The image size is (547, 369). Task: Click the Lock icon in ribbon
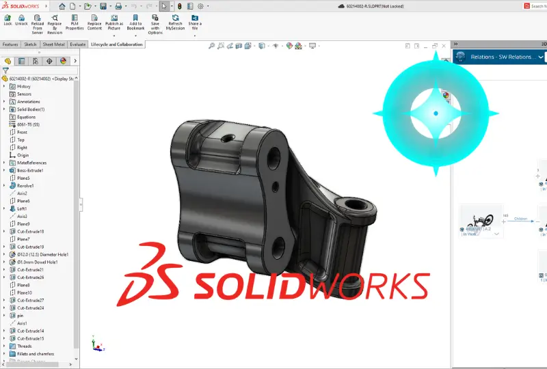[8, 20]
